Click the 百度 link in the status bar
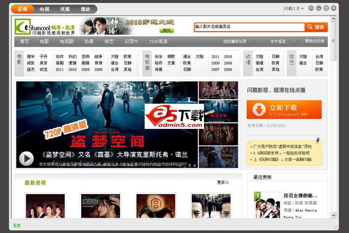Image resolution: width=349 pixels, height=233 pixels. click(x=17, y=225)
